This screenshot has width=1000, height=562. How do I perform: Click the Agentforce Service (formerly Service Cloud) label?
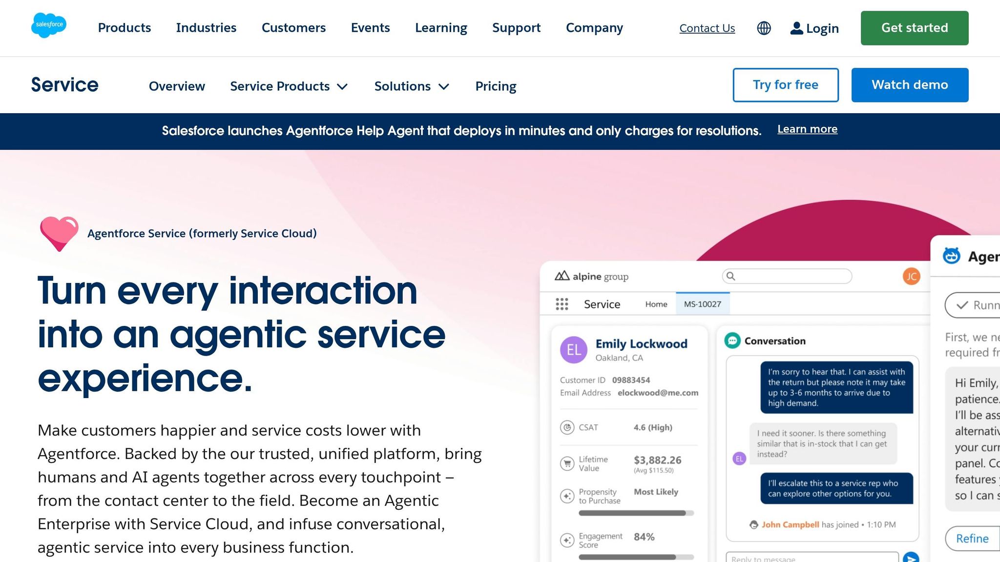click(202, 234)
